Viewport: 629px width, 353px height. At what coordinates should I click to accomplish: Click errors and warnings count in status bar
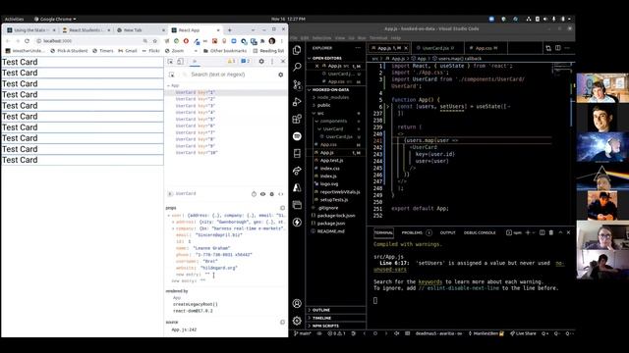click(x=336, y=333)
